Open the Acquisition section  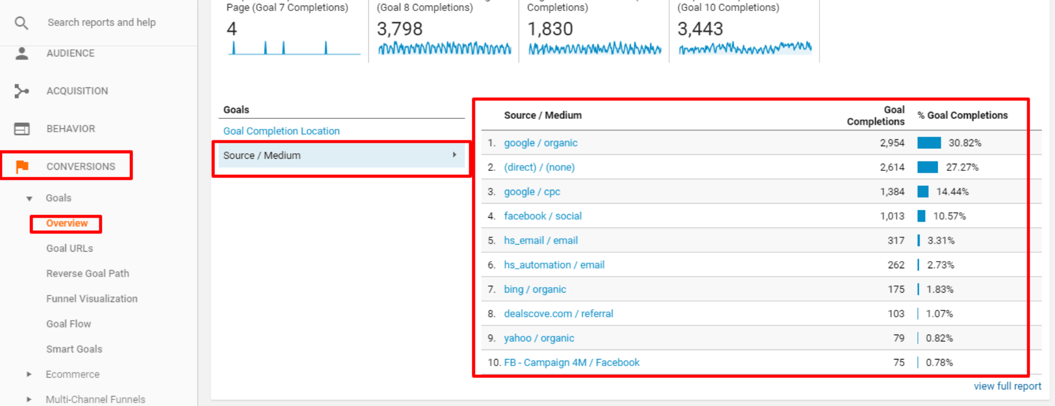[x=77, y=91]
